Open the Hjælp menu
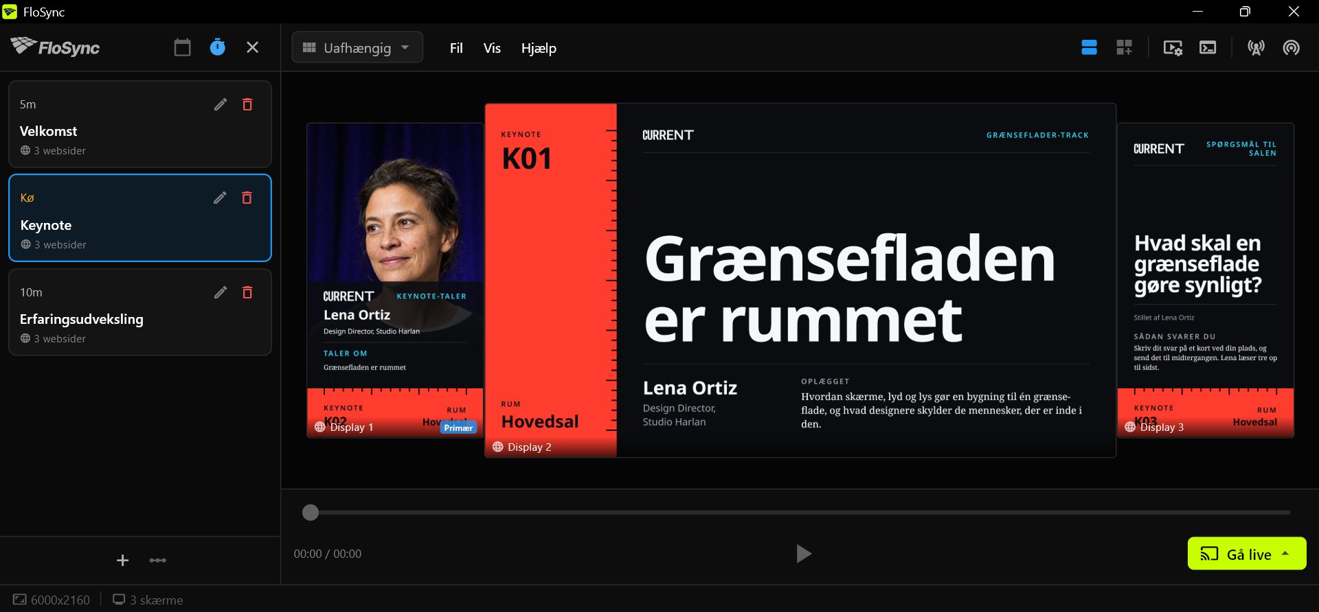The height and width of the screenshot is (612, 1319). point(539,48)
